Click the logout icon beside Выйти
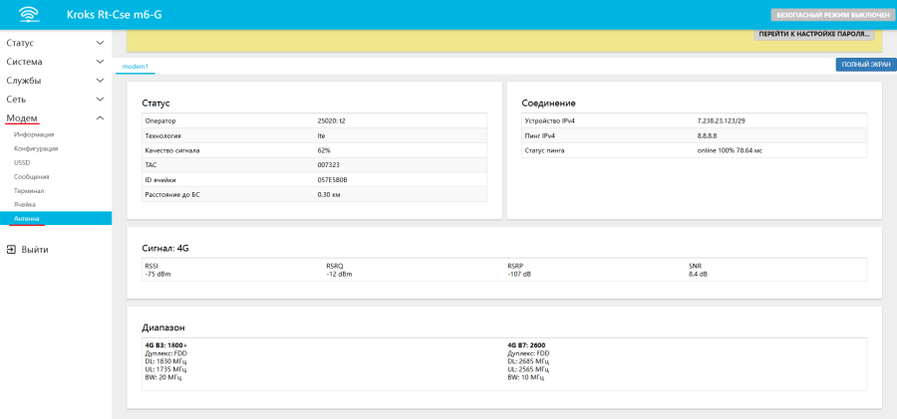The height and width of the screenshot is (419, 897). click(11, 250)
